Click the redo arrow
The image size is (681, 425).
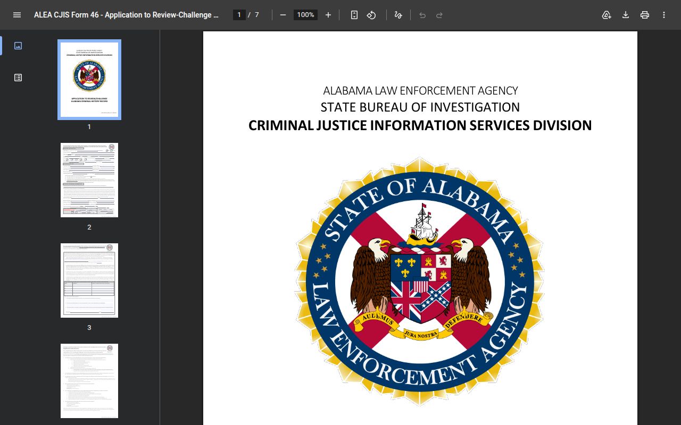coord(439,15)
